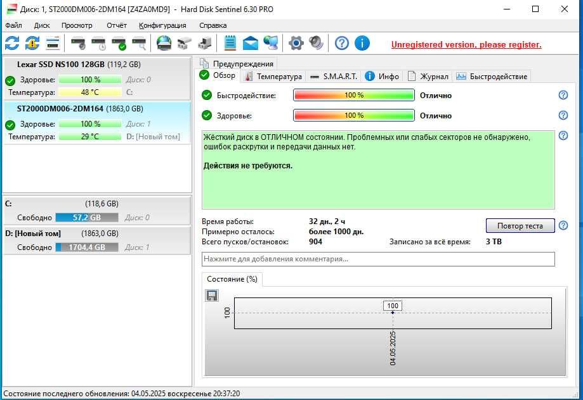Open the Файл menu

pyautogui.click(x=13, y=25)
